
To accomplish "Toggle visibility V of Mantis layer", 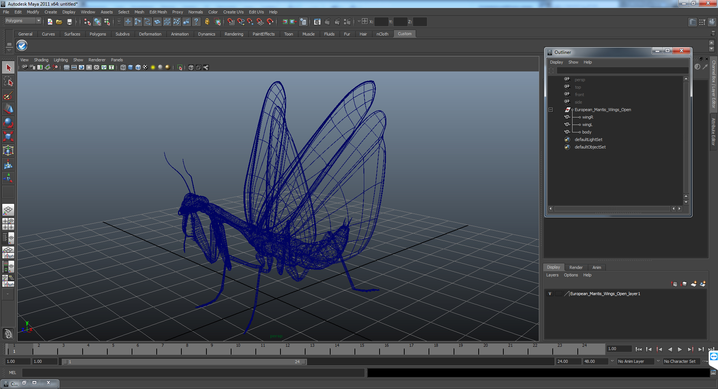I will click(x=550, y=294).
